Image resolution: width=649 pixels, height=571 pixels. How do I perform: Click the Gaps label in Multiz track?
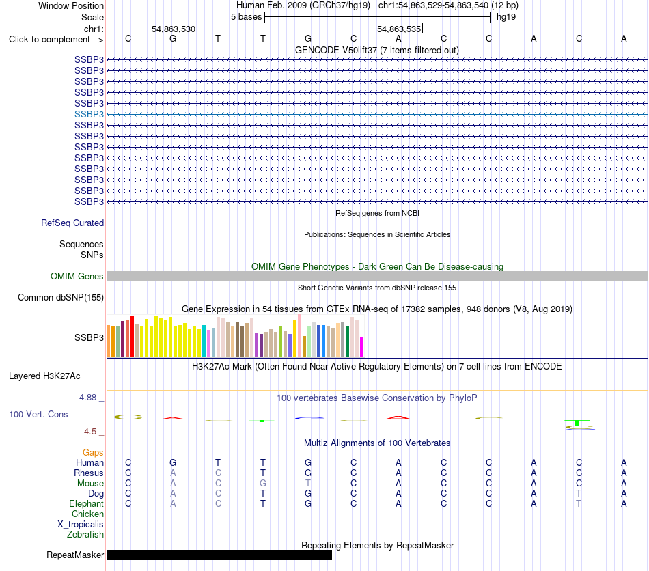(93, 453)
